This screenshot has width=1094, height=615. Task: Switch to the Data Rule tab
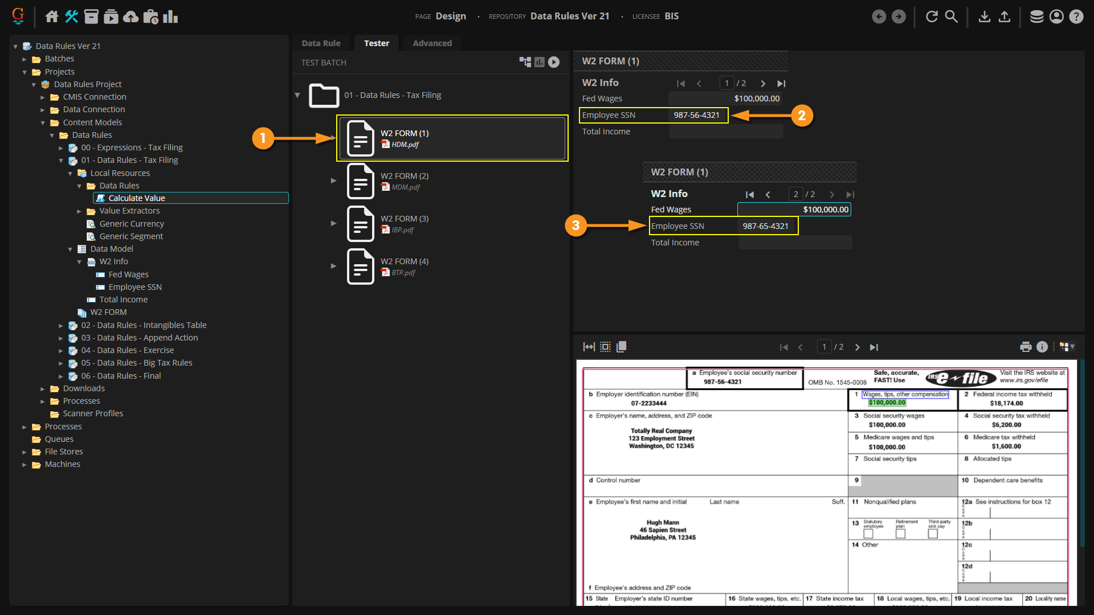click(x=321, y=43)
